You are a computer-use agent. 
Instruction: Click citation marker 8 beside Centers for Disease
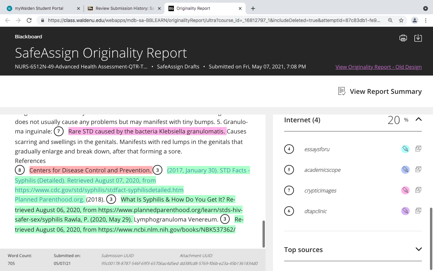(20, 170)
